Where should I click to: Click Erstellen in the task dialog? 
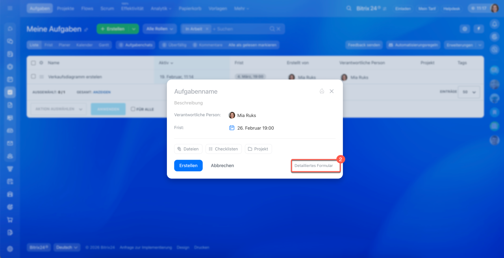[x=188, y=165]
